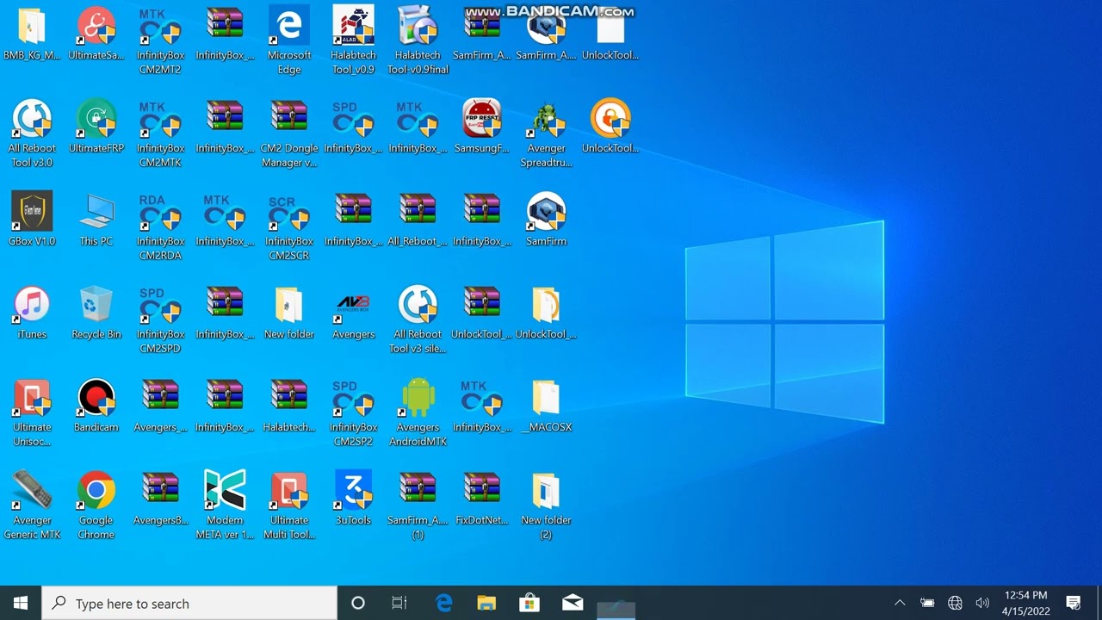
Task: Select the Ultimate Multi Tool... shortcut
Action: coord(289,491)
